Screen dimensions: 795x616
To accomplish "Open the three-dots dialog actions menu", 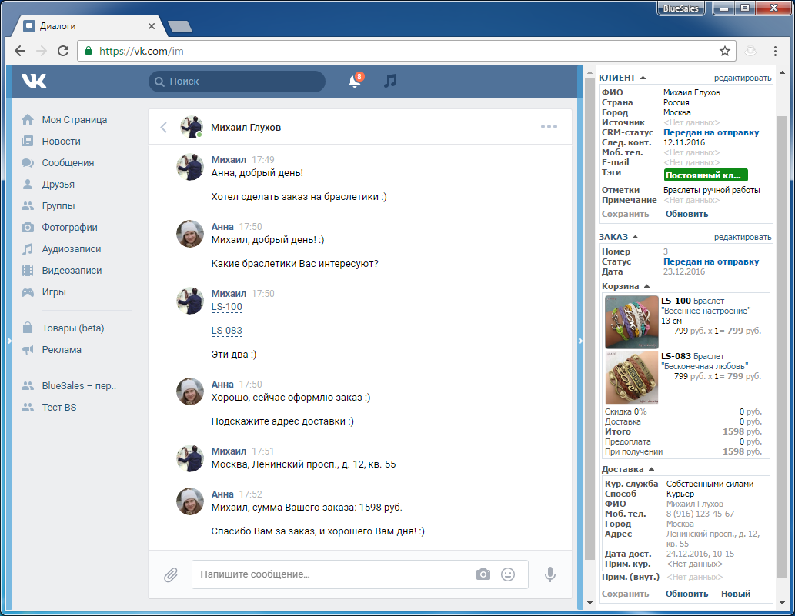I will click(x=549, y=128).
